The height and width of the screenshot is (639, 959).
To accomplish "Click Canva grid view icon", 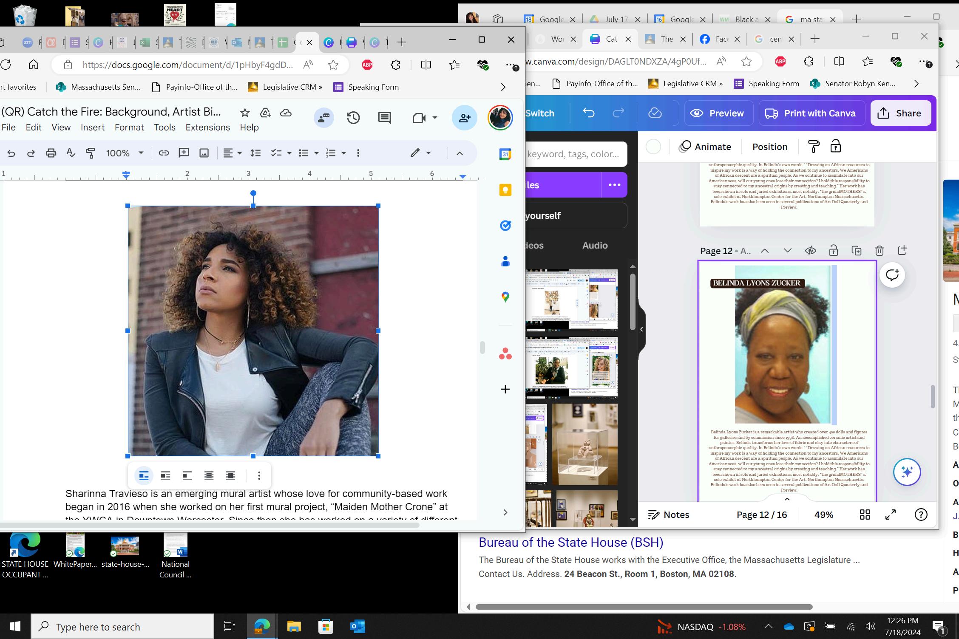I will click(x=865, y=515).
